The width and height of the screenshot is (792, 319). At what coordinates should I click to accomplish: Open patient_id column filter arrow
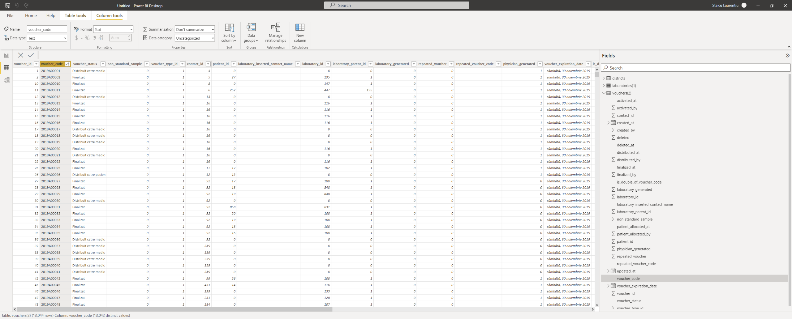234,64
